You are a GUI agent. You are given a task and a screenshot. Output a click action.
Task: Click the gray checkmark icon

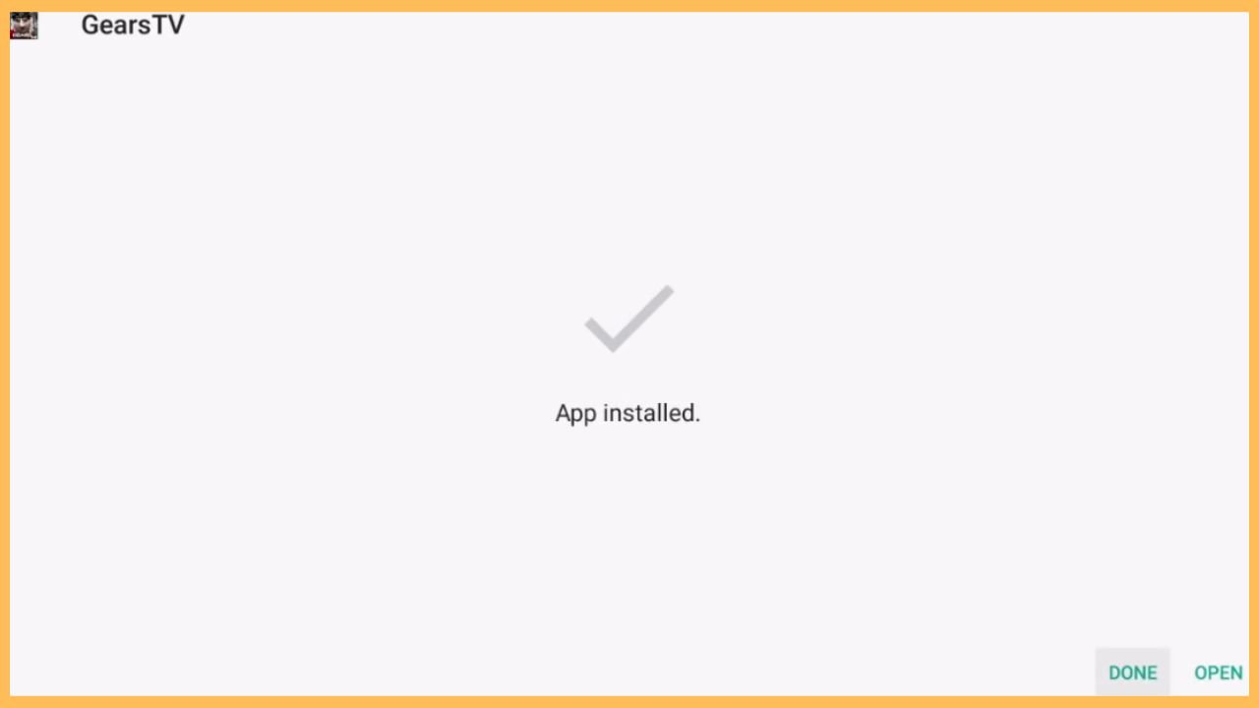coord(629,318)
